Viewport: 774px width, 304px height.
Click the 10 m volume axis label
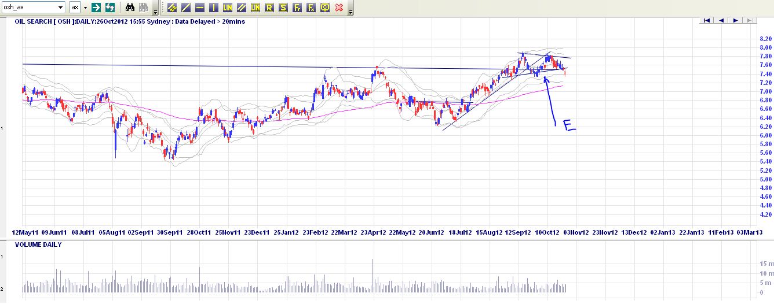pyautogui.click(x=765, y=273)
